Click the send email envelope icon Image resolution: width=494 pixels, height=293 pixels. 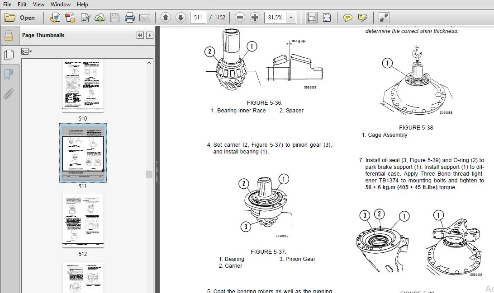tap(145, 18)
